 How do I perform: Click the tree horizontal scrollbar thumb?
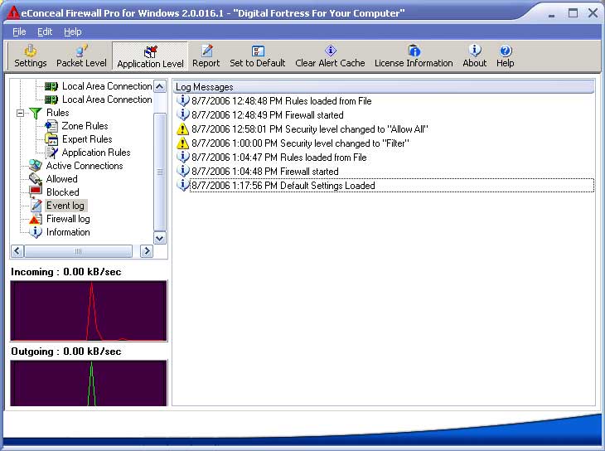78,251
